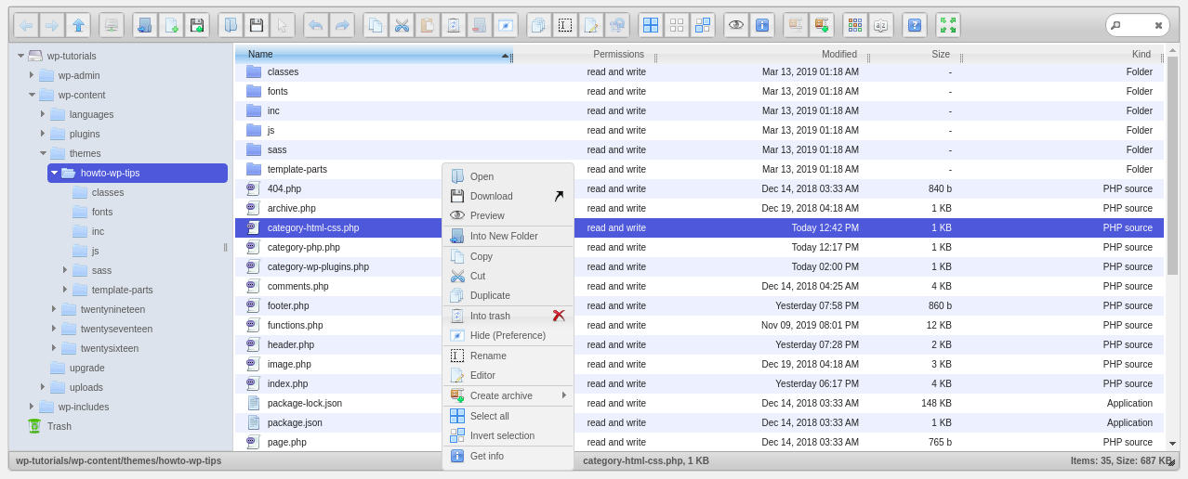Toggle fullscreen mode with the green arrows icon

click(x=948, y=25)
